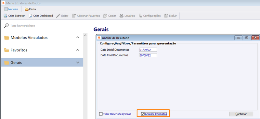Image resolution: width=260 pixels, height=119 pixels.
Task: Click the Copiar toolbar icon
Action: click(105, 16)
